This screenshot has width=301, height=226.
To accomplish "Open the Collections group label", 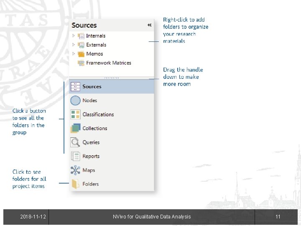I will [x=95, y=128].
